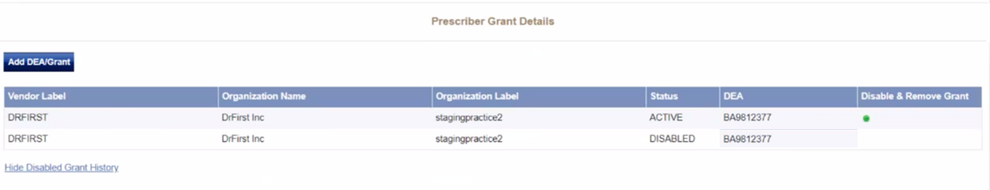Click stagingpractice2 in the active row
Screen dimensions: 990x190
(x=469, y=118)
